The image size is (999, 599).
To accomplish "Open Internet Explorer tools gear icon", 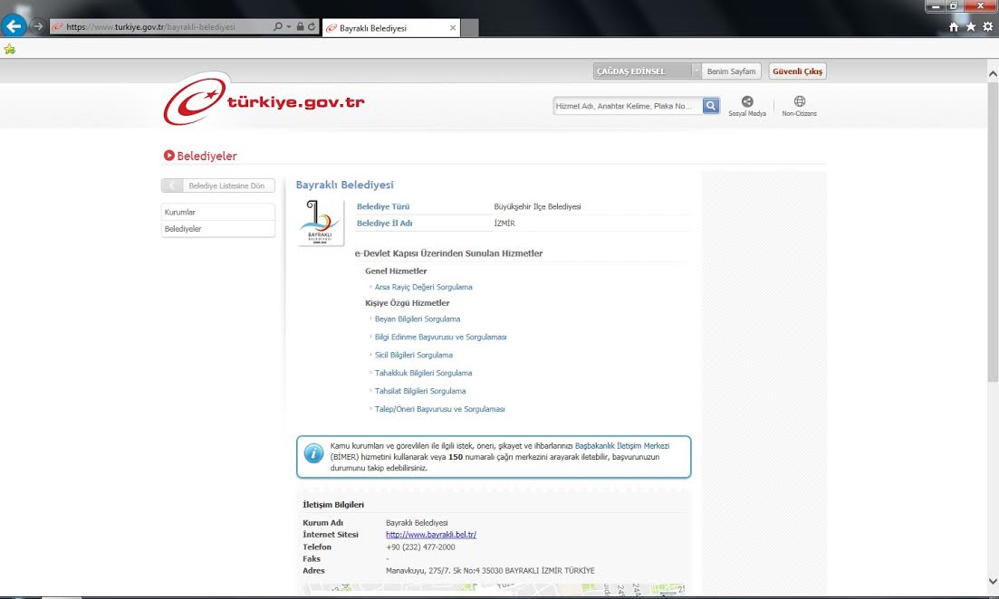I will 987,27.
